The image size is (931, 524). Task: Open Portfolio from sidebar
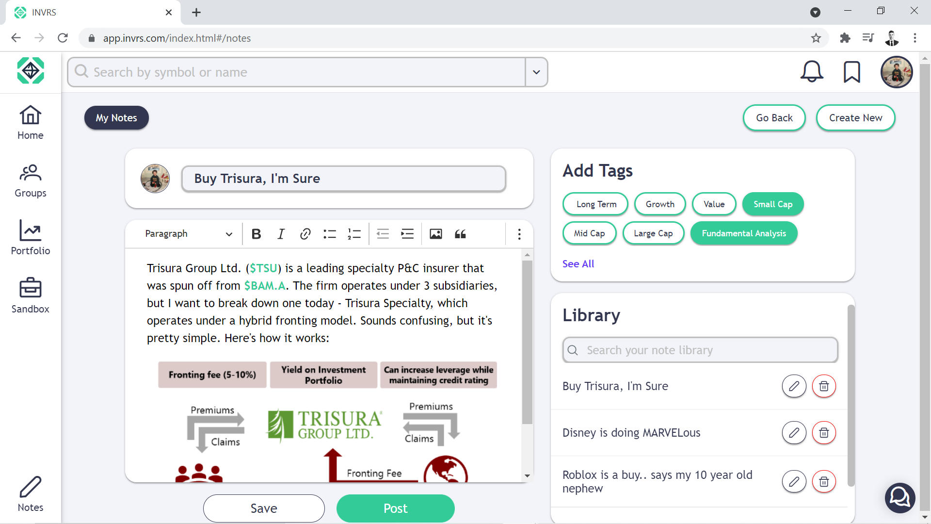[31, 237]
